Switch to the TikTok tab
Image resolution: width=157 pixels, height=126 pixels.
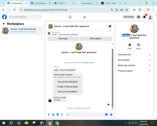(x=111, y=3)
